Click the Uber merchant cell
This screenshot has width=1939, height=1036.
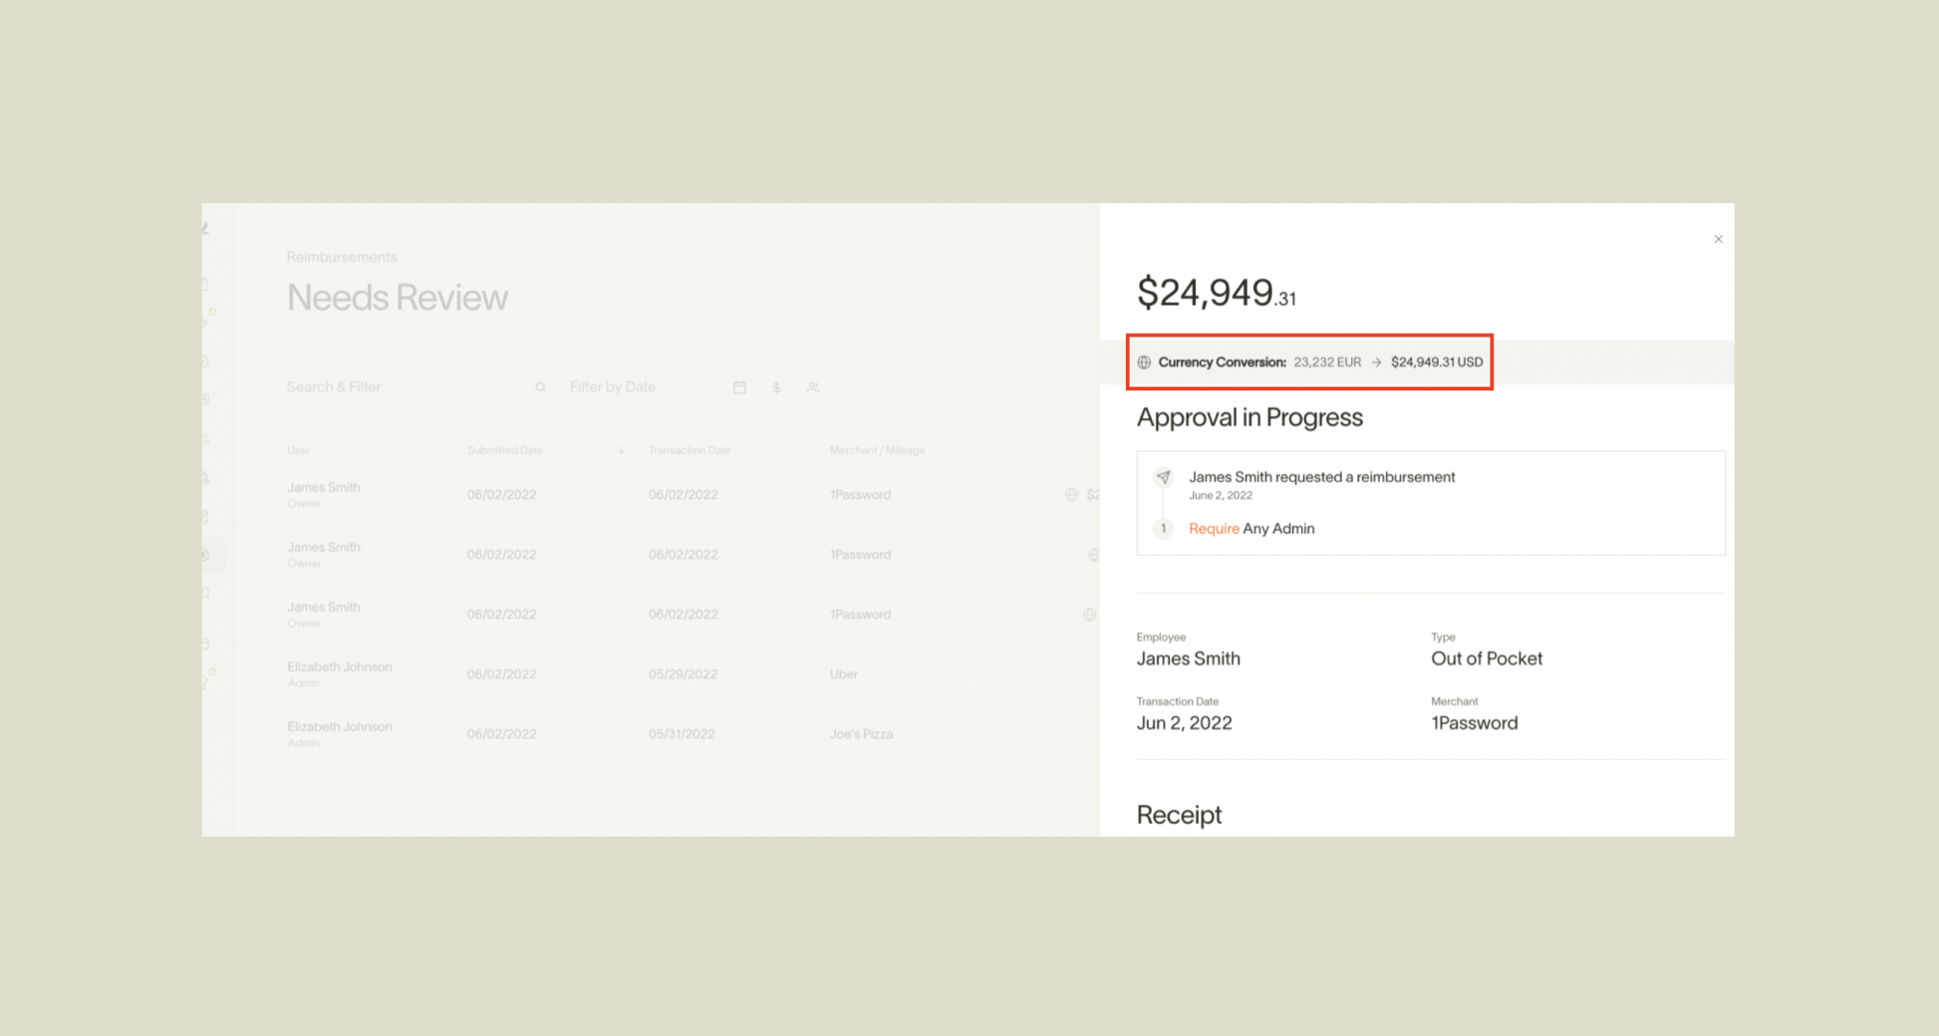tap(843, 674)
